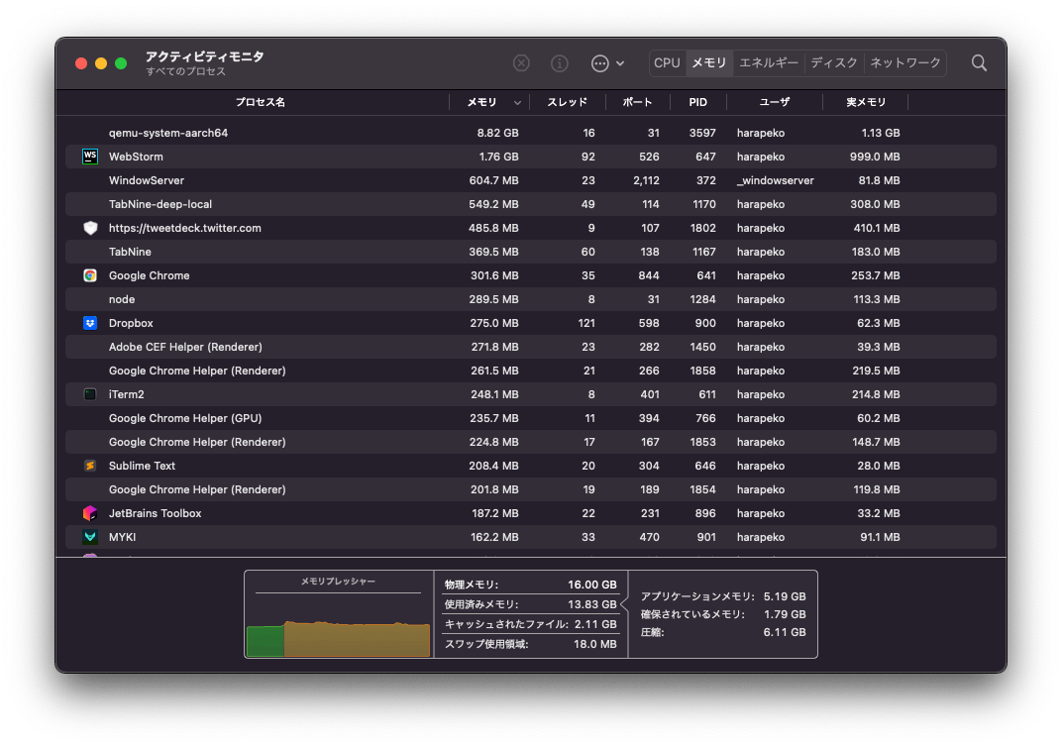This screenshot has width=1062, height=746.
Task: Click キャッシュされたファイル 2.11 GB row
Action: tap(530, 624)
